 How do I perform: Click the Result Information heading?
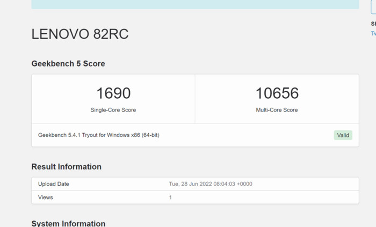tap(66, 166)
